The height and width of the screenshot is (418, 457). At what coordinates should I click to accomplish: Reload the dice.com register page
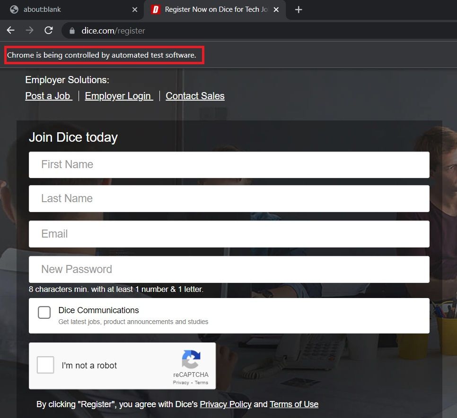click(48, 30)
